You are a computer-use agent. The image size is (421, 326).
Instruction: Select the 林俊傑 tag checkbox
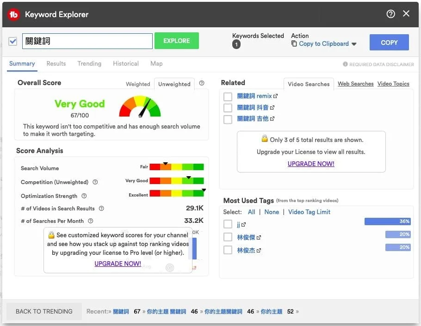(228, 237)
